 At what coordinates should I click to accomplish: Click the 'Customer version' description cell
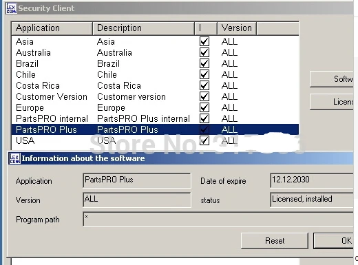(x=131, y=96)
